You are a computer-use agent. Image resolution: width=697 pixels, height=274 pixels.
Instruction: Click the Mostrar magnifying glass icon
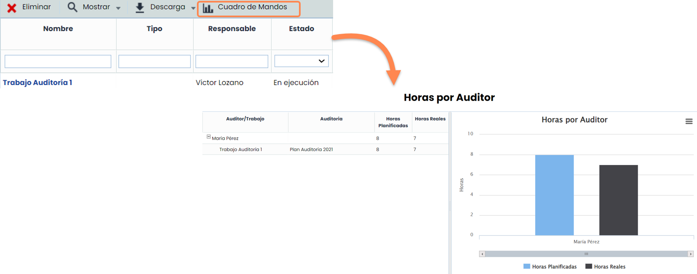pos(73,7)
